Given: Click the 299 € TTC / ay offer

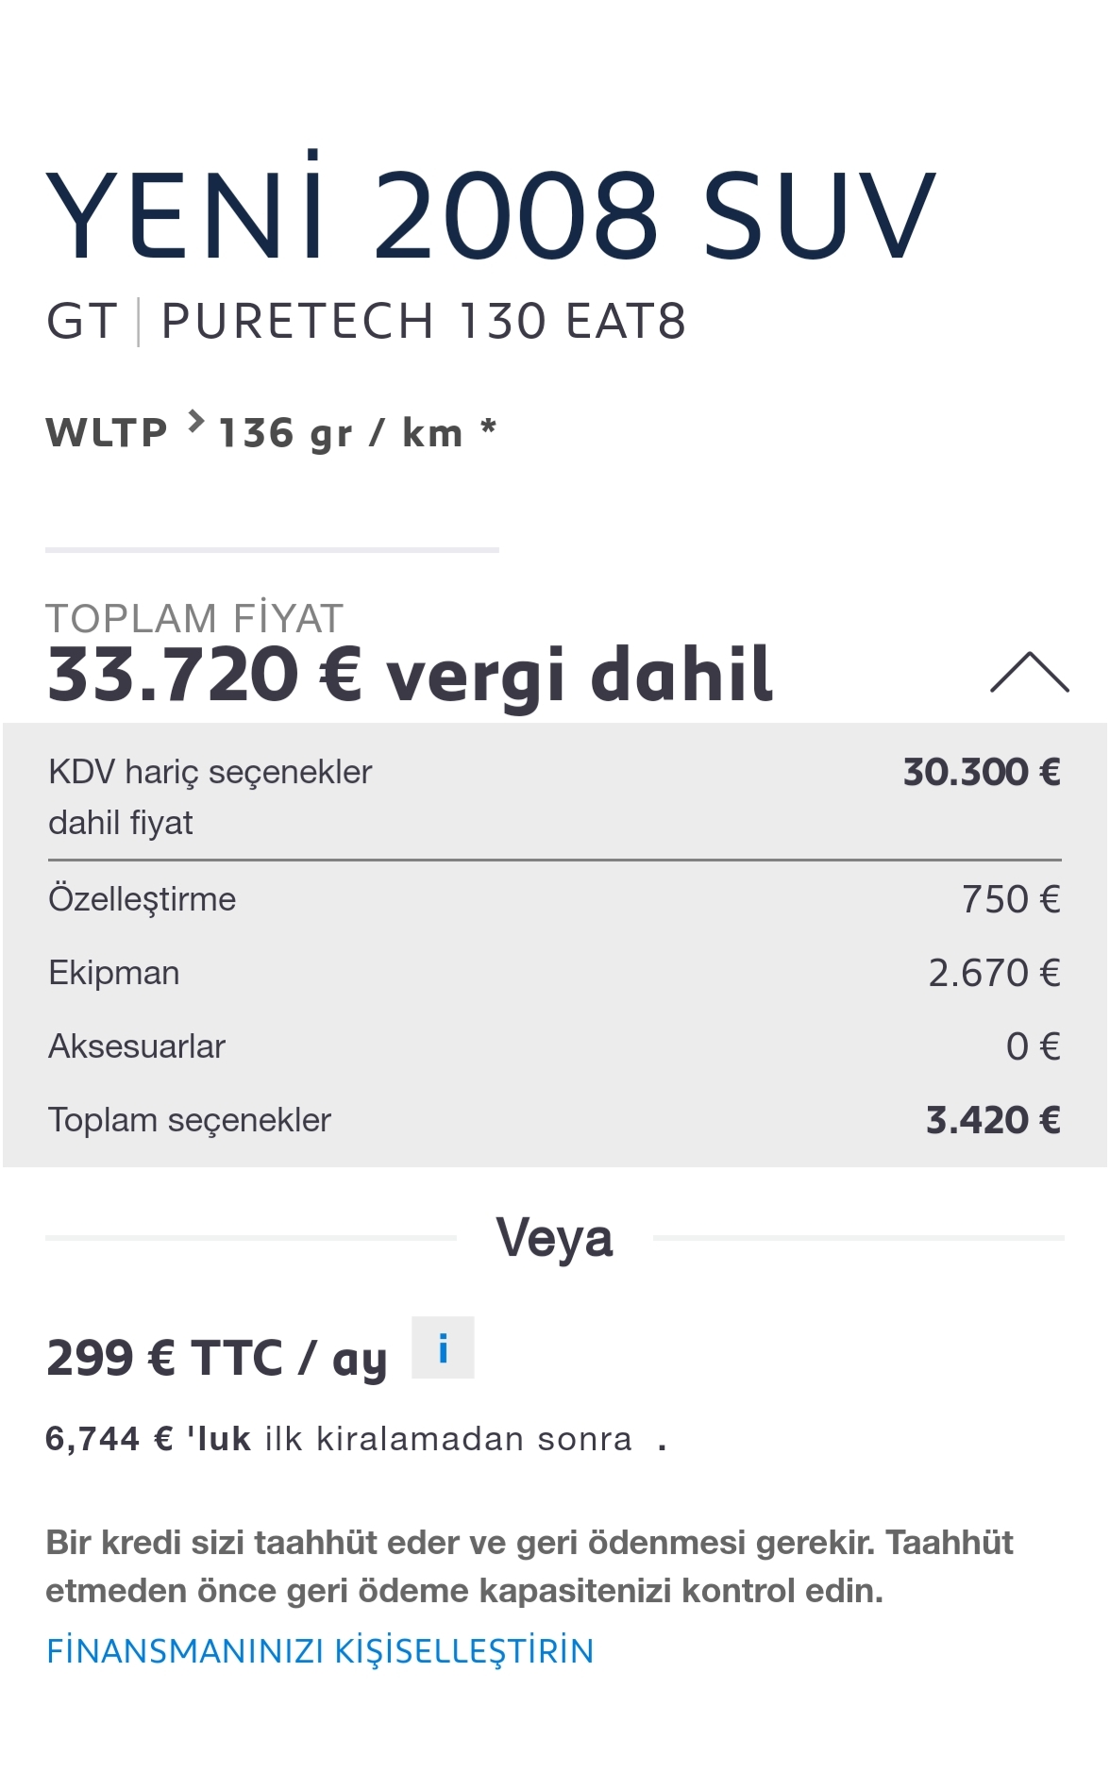Looking at the screenshot, I should (x=217, y=1359).
